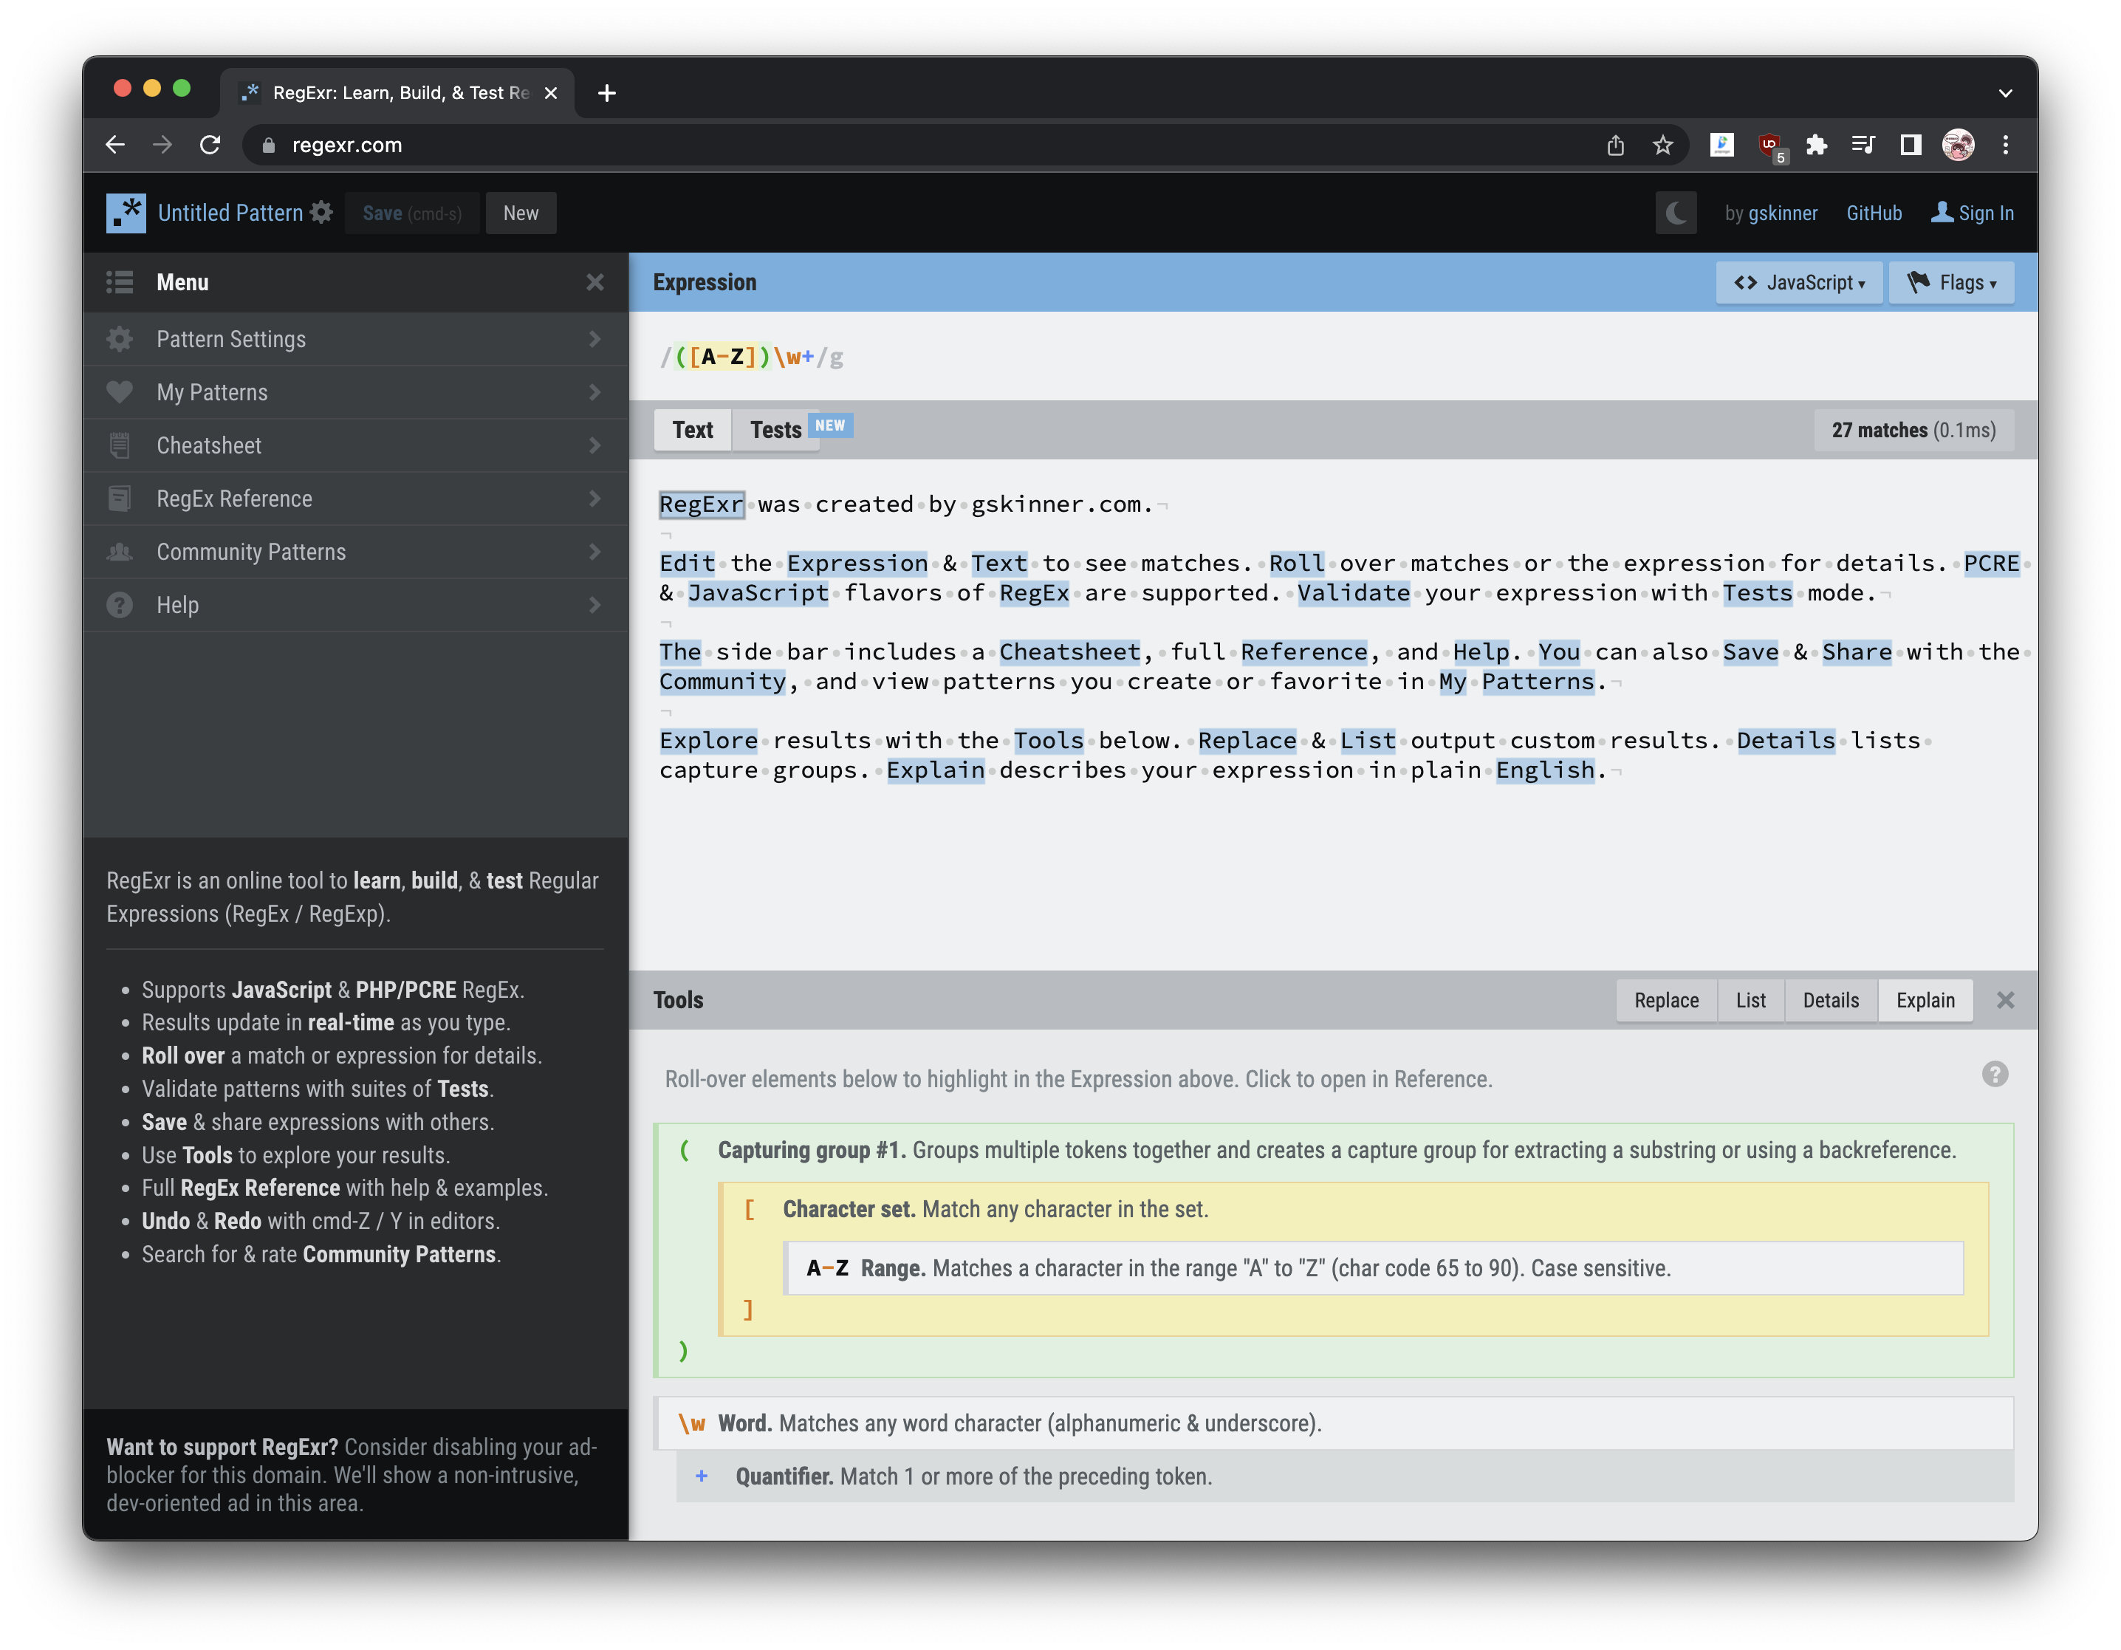Click the help question mark in Tools
This screenshot has height=1650, width=2121.
(1994, 1074)
